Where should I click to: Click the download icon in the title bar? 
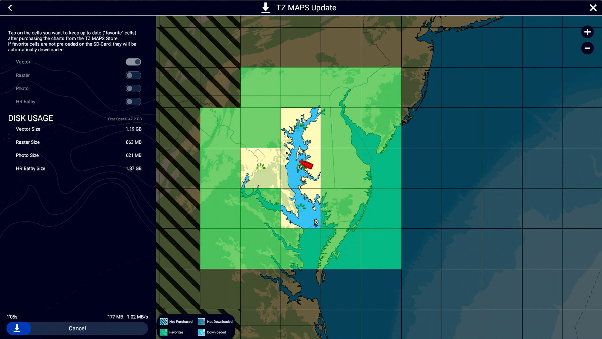[266, 7]
